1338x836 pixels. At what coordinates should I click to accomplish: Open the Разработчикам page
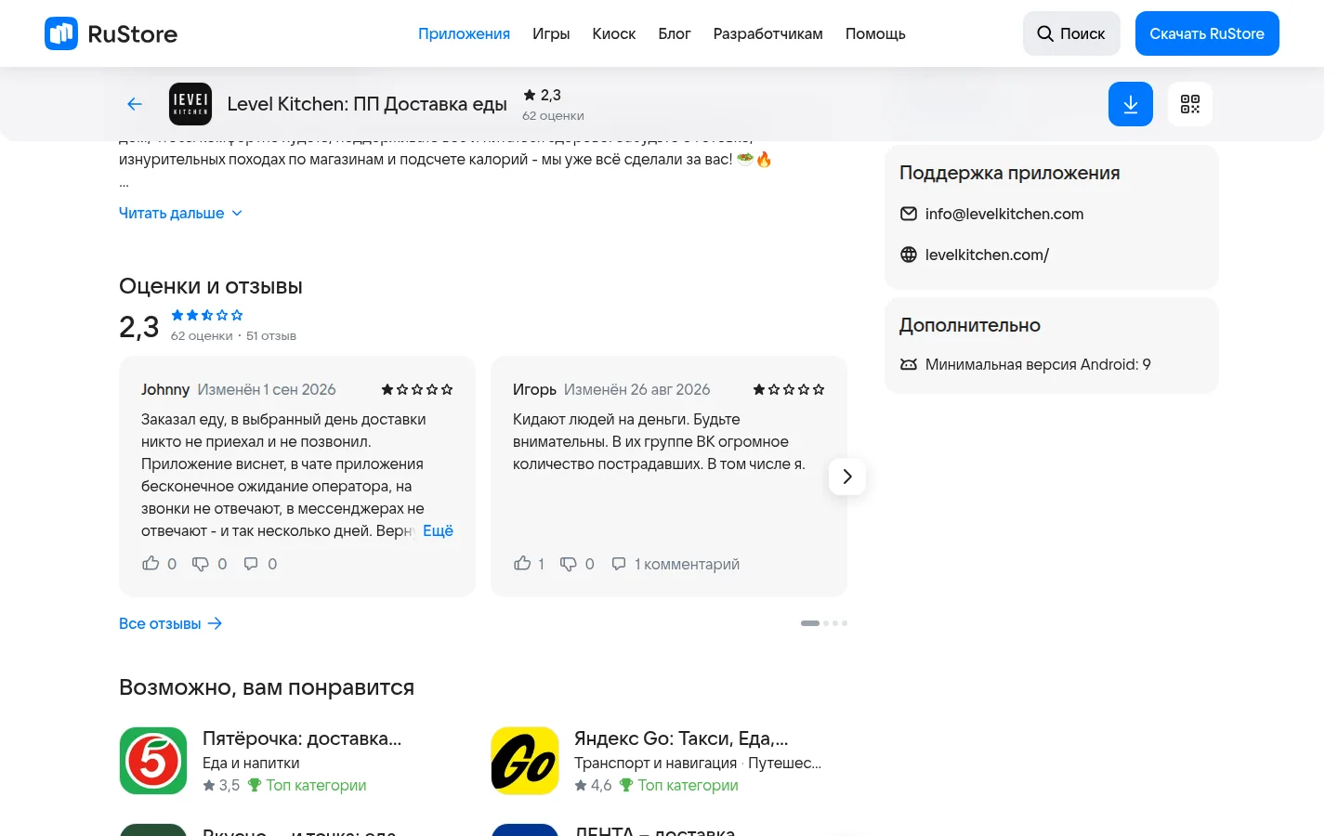[768, 33]
